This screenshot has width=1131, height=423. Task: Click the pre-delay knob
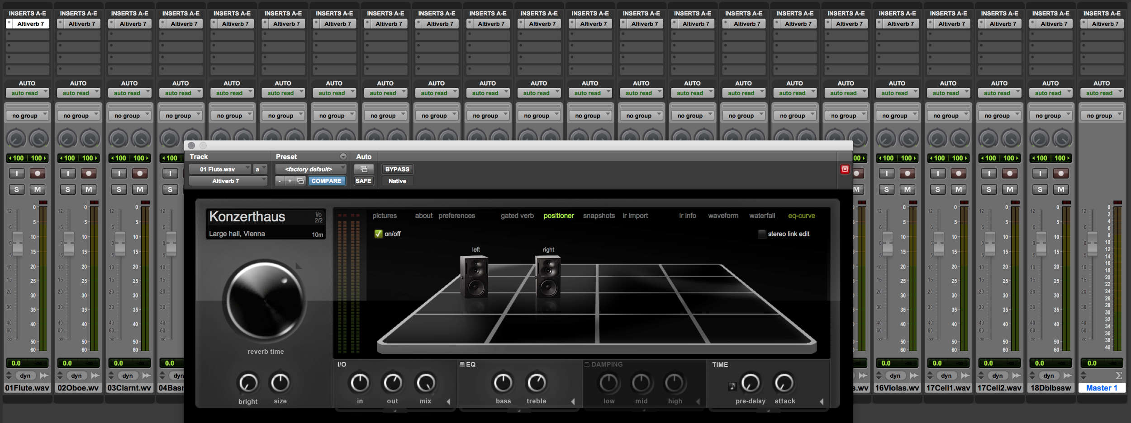[x=750, y=383]
